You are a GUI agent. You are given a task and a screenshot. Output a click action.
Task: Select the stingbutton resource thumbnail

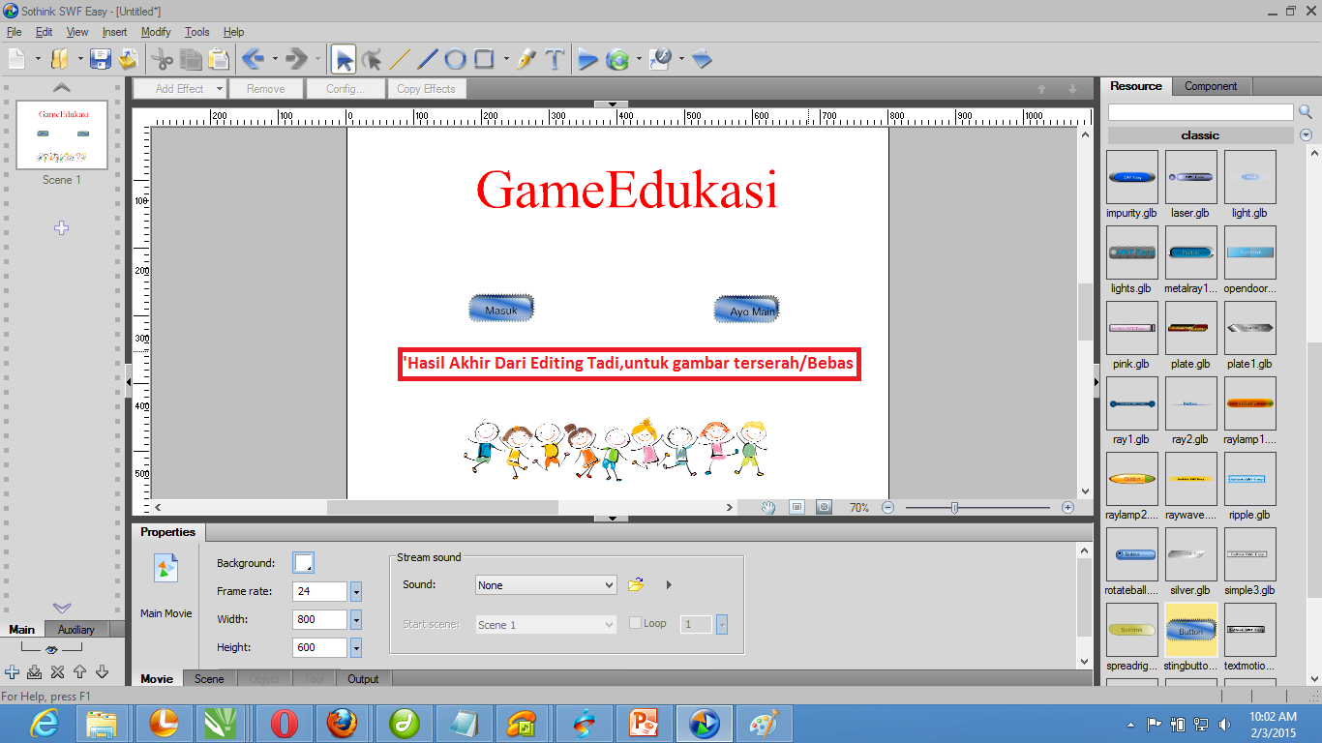coord(1190,629)
